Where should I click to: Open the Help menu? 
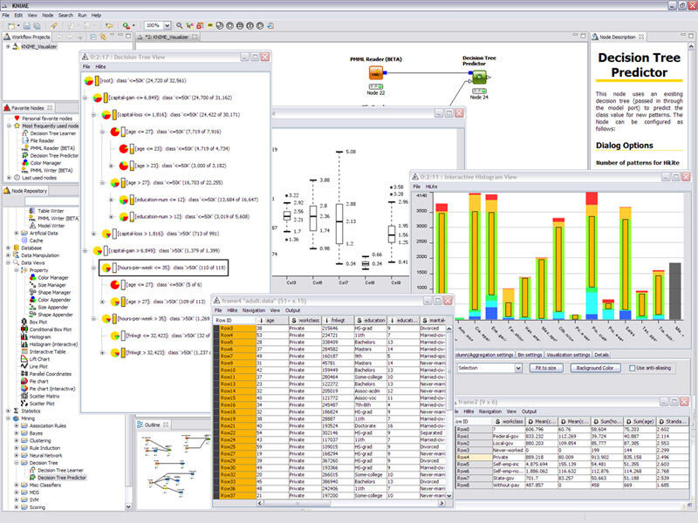tap(96, 15)
